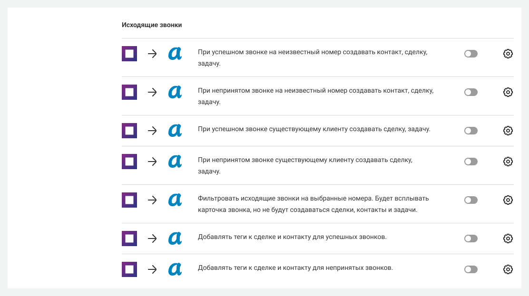
Task: Open gear settings for missed call tags rule
Action: (x=508, y=269)
